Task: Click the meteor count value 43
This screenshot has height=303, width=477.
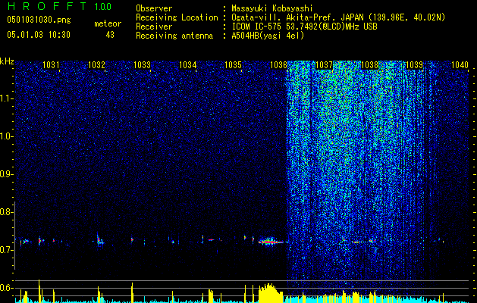Action: 110,35
